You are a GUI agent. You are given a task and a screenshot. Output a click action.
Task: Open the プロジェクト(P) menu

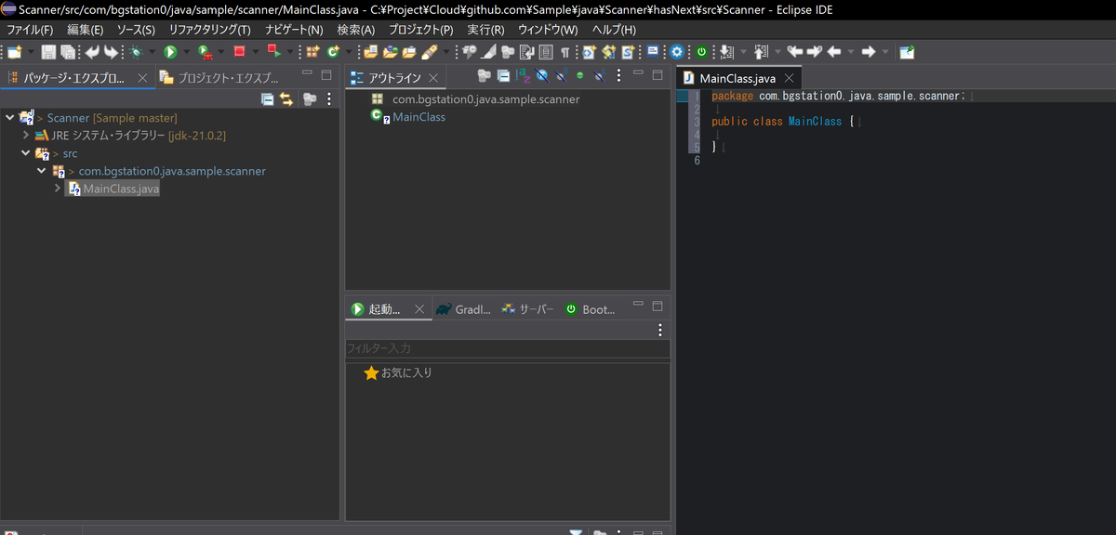(420, 30)
